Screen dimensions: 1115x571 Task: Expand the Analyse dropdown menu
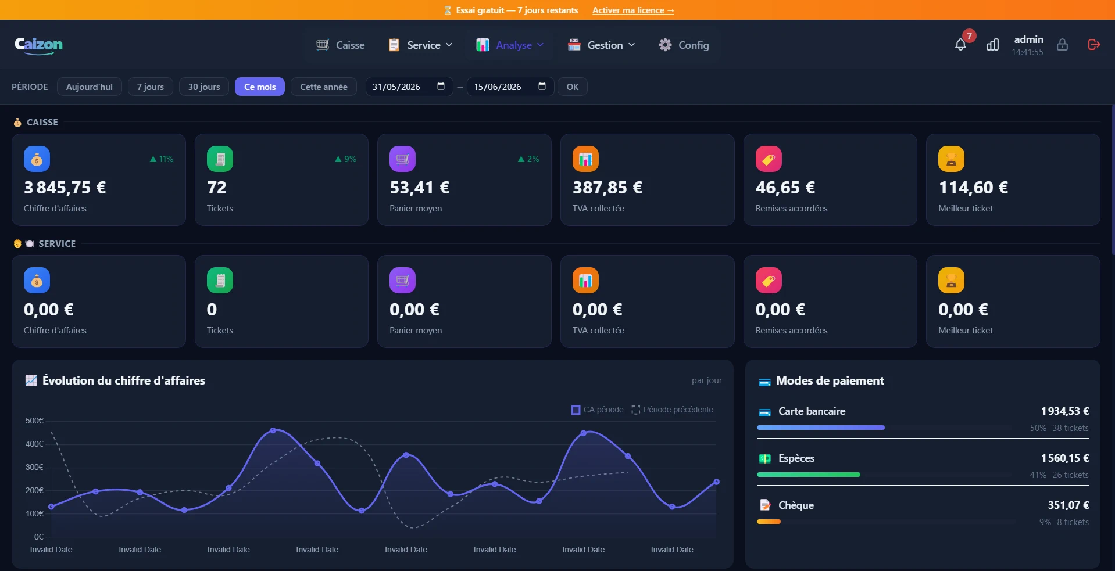coord(510,45)
